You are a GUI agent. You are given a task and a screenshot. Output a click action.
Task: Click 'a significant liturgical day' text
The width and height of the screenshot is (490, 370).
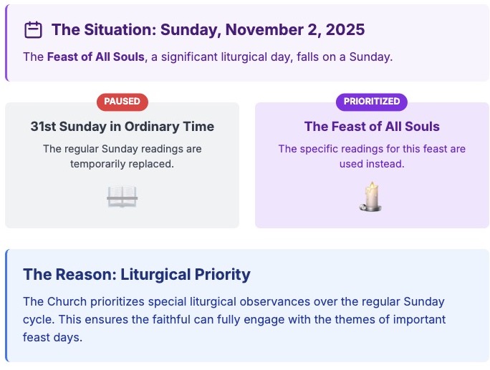[221, 57]
